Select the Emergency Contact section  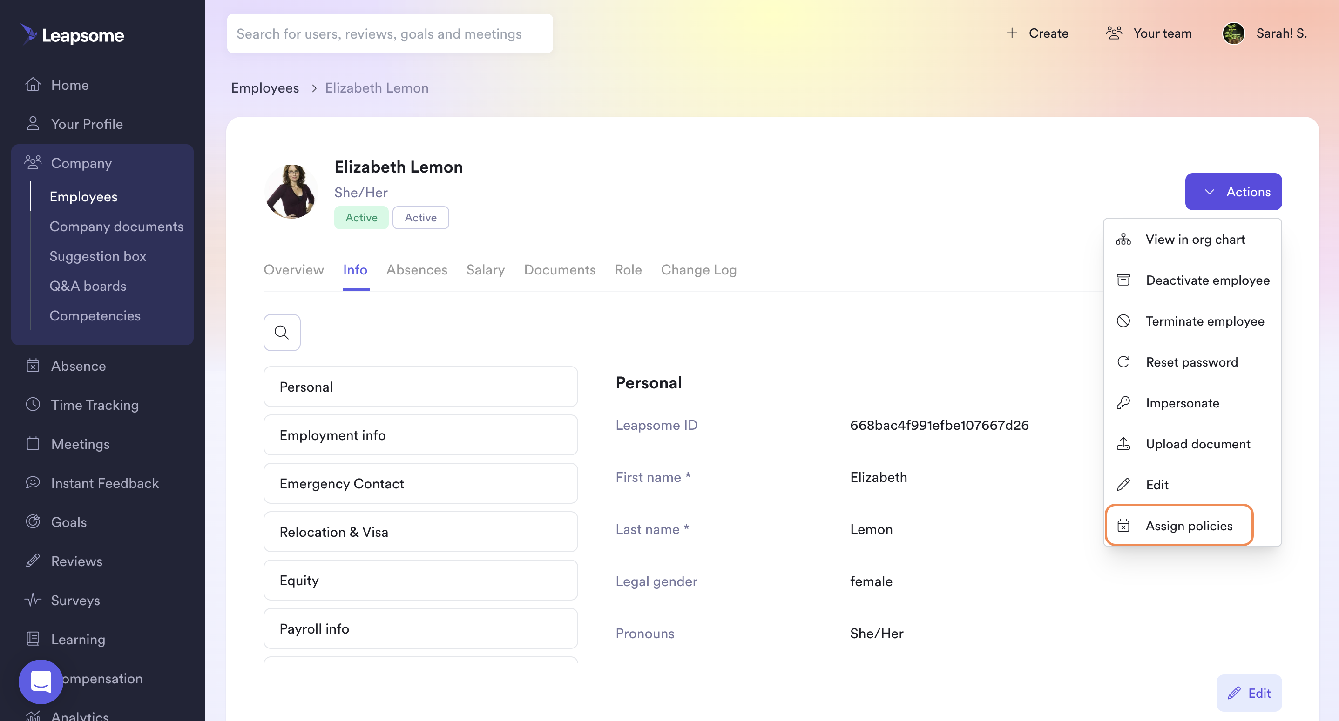pos(420,483)
